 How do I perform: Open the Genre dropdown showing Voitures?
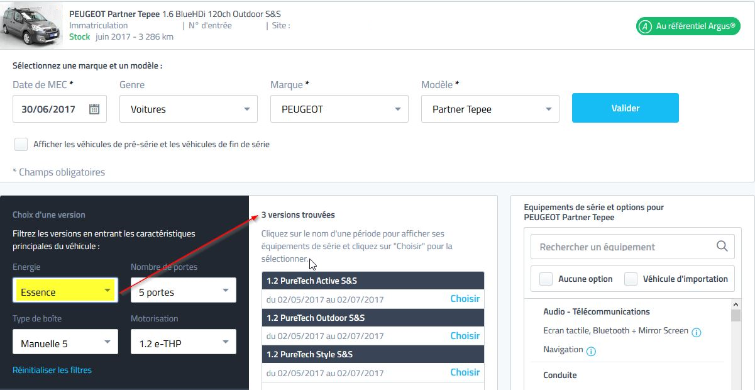pos(189,109)
